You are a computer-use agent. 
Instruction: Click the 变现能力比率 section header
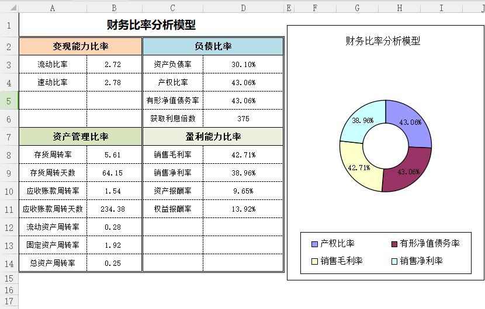click(x=81, y=46)
